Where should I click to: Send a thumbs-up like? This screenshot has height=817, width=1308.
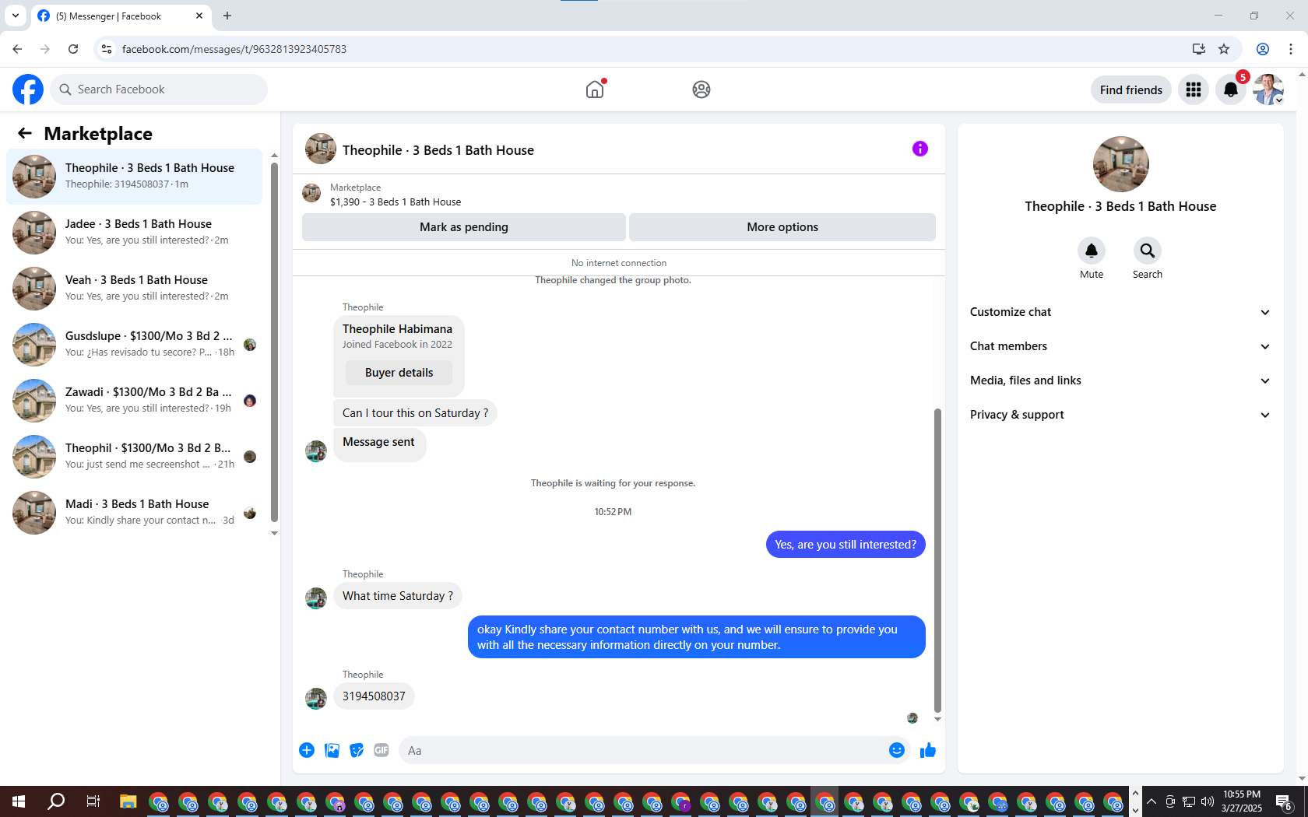928,750
